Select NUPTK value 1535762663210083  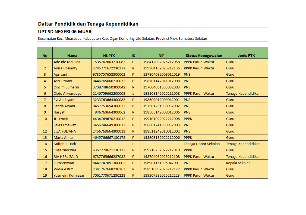coord(109,62)
